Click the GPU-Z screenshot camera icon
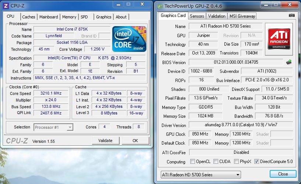Viewport: 301px width, 184px height. (291, 15)
